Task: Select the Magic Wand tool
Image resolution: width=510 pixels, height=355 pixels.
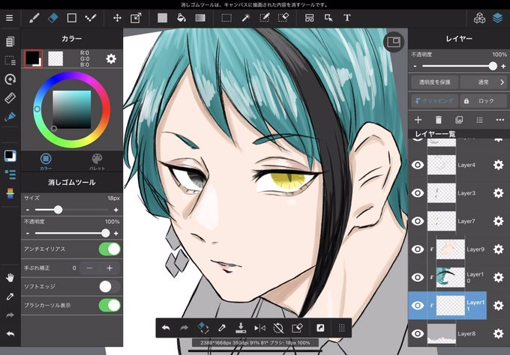Action: pyautogui.click(x=245, y=18)
